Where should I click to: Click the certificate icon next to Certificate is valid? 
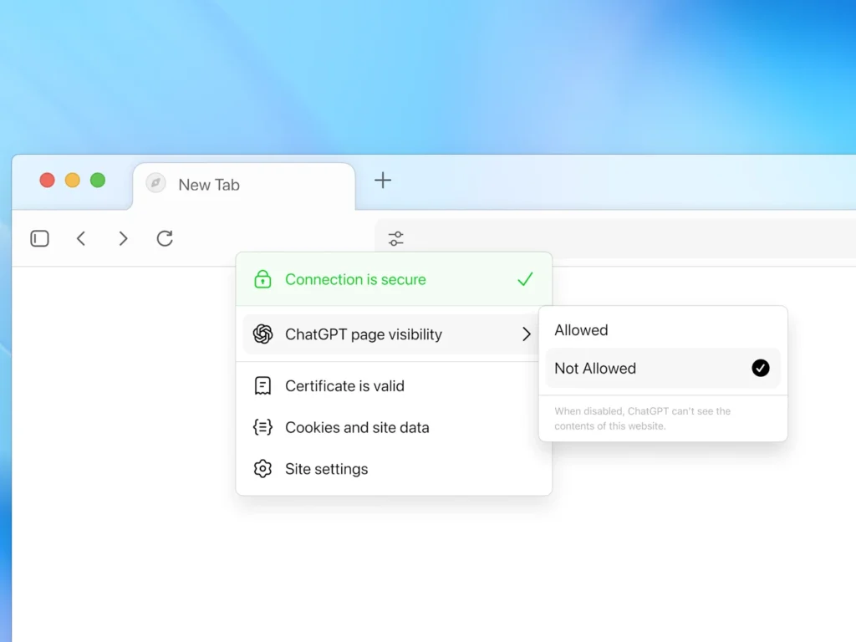pyautogui.click(x=262, y=385)
